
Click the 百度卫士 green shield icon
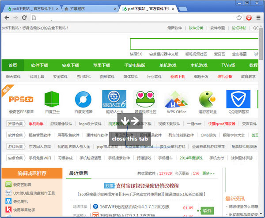point(52,99)
